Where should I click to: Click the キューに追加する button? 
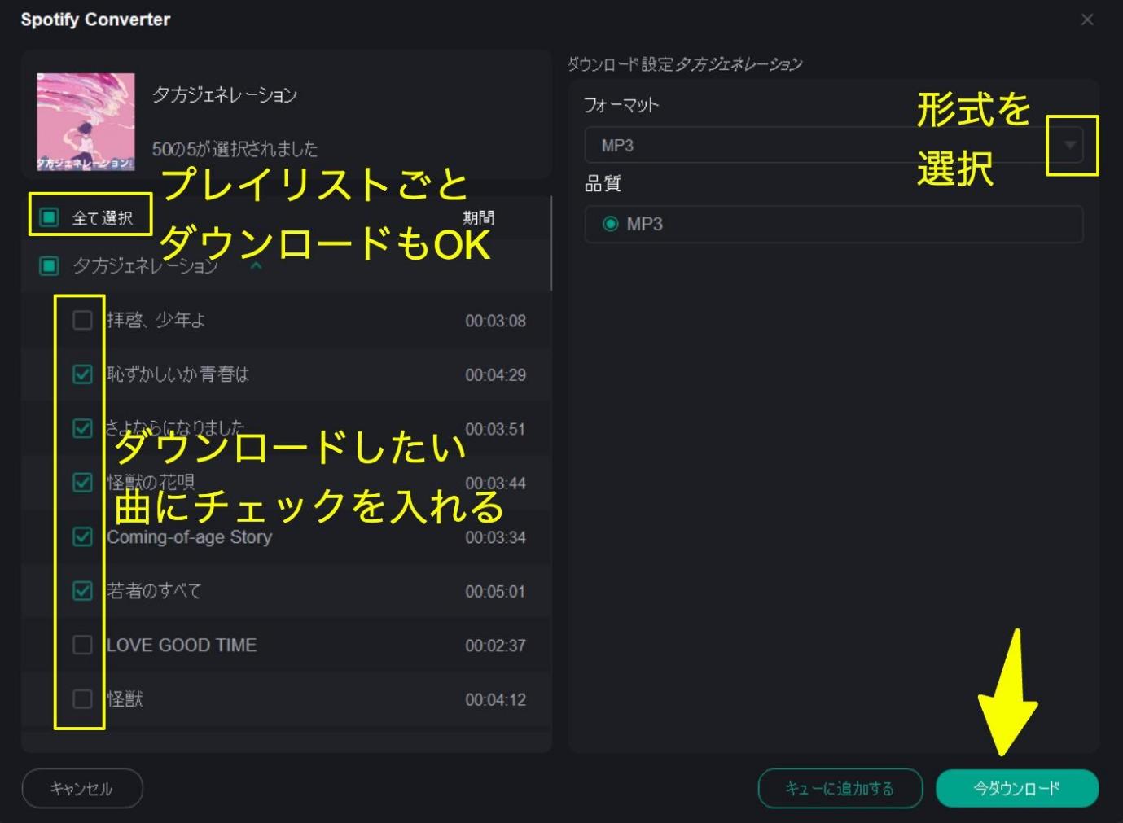pos(840,789)
